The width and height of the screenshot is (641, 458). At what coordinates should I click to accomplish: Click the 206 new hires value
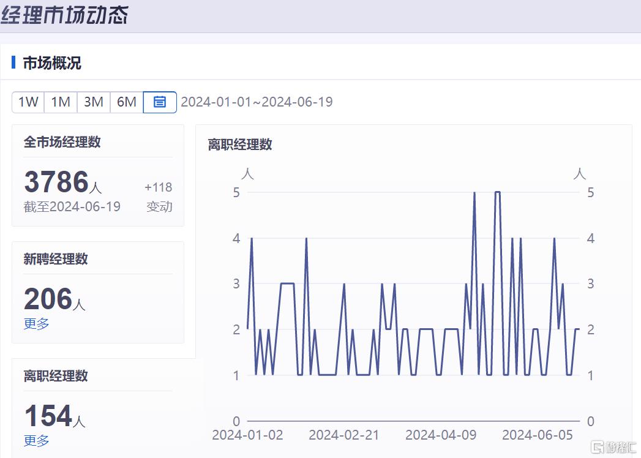coord(48,299)
